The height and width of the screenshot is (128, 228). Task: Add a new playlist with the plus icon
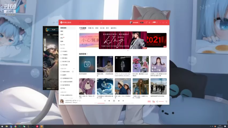pos(74,69)
